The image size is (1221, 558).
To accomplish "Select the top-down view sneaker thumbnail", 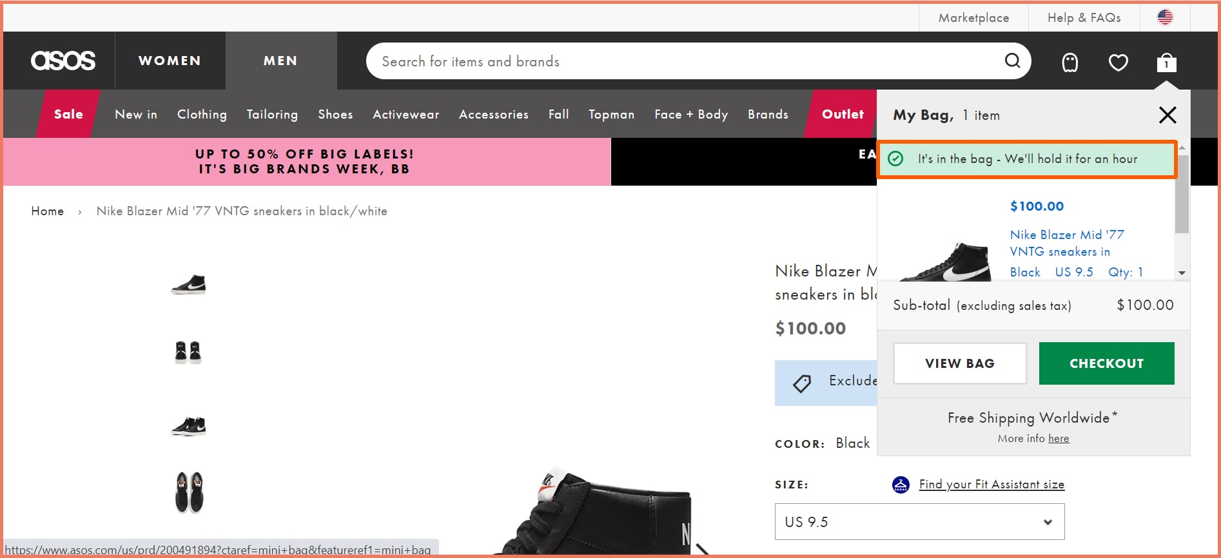I will 189,492.
